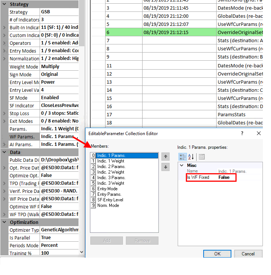
Task: Click the Alphabetical sort icon in properties toolbar
Action: coord(191,157)
